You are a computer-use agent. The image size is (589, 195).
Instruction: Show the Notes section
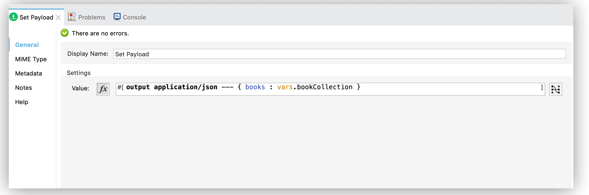click(24, 88)
